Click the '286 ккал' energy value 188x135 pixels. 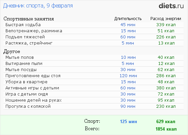pyautogui.click(x=166, y=76)
